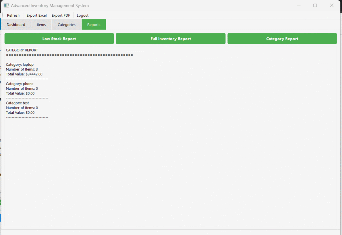Screen dimensions: 342x235
Task: Close the Advanced Inventory Management window
Action: coord(332,5)
